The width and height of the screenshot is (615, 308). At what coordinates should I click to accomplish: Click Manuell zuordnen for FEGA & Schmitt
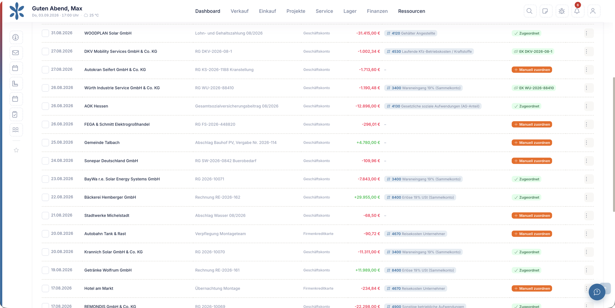coord(532,124)
